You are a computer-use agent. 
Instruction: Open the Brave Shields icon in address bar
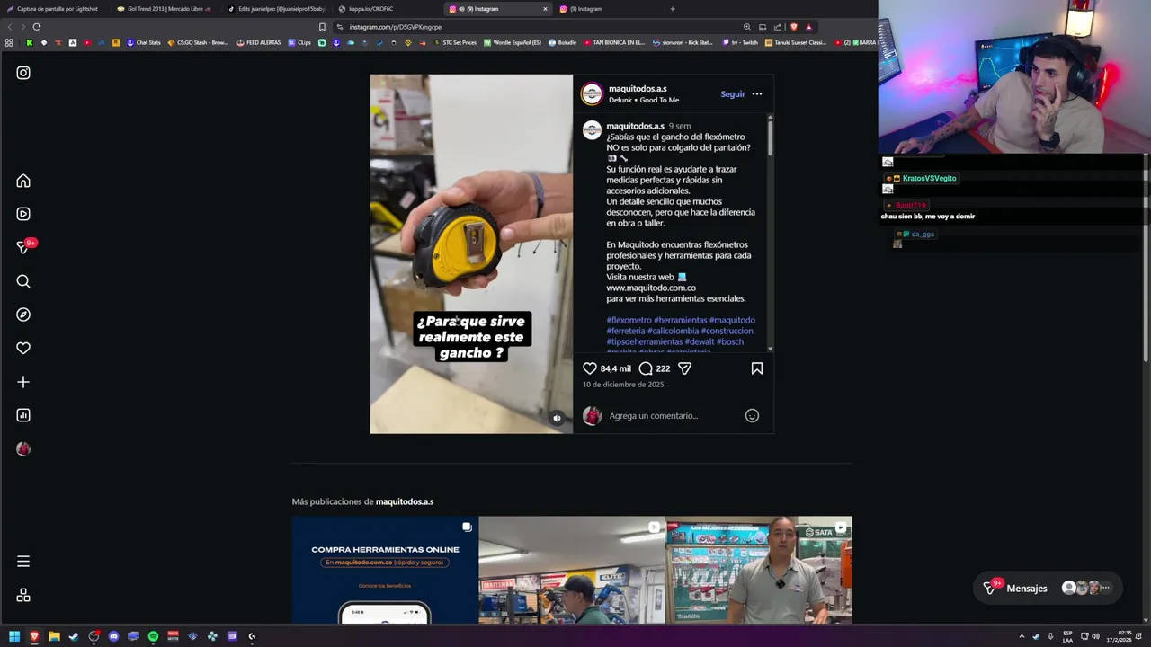(x=793, y=27)
